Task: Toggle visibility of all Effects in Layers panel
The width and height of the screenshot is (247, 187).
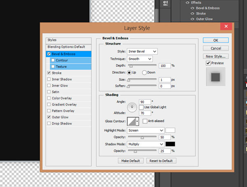Action: coord(187,2)
